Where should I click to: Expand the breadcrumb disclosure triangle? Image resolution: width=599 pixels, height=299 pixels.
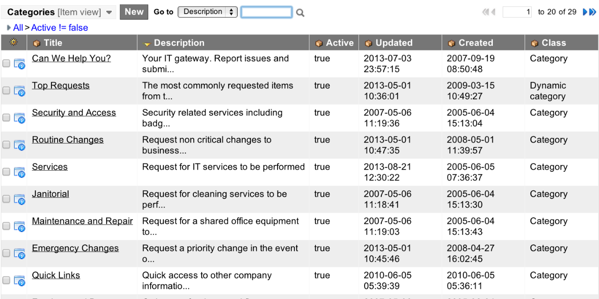(x=8, y=28)
